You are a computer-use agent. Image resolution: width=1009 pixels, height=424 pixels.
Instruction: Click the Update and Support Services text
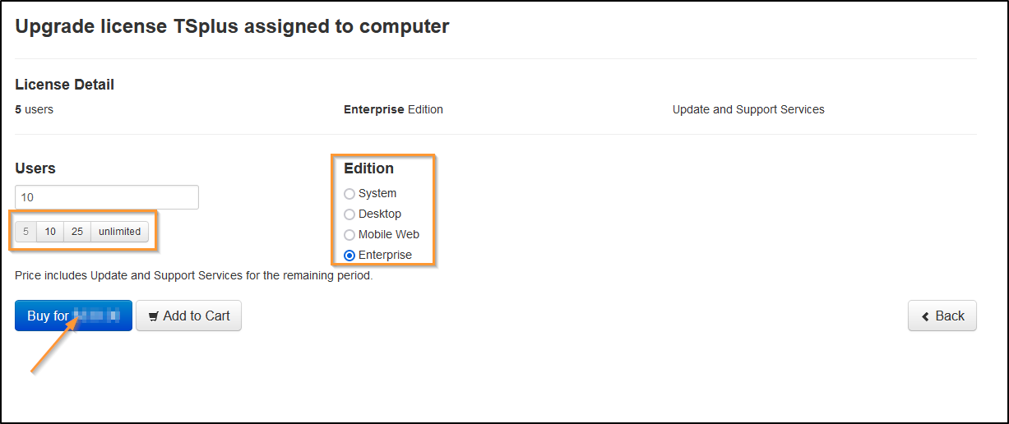748,109
